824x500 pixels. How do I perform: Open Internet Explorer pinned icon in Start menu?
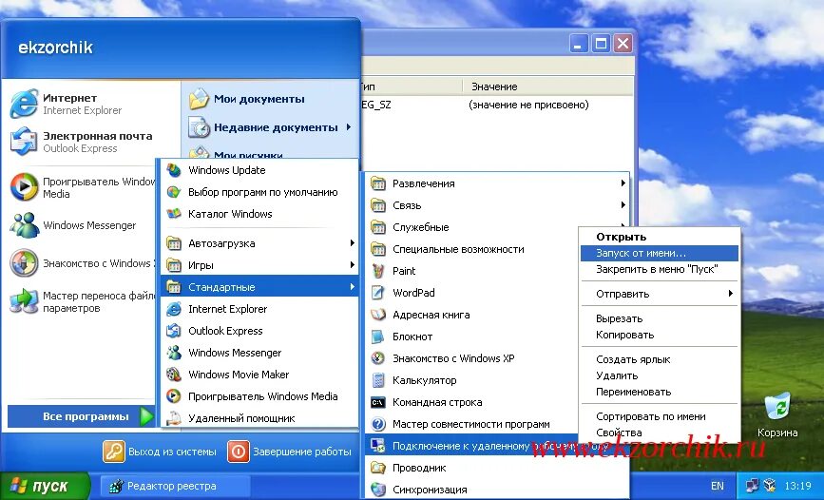point(24,104)
